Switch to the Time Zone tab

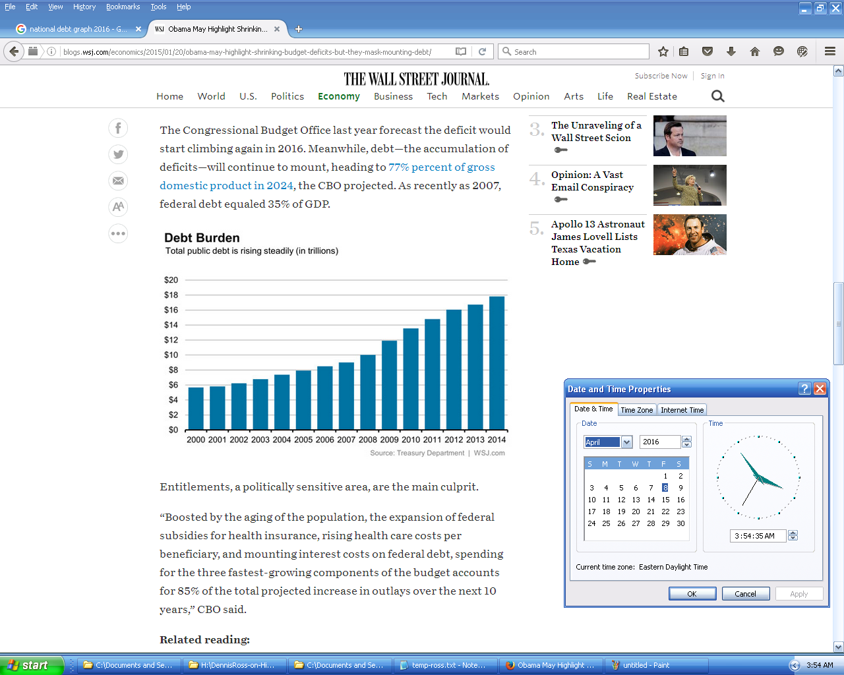[637, 410]
